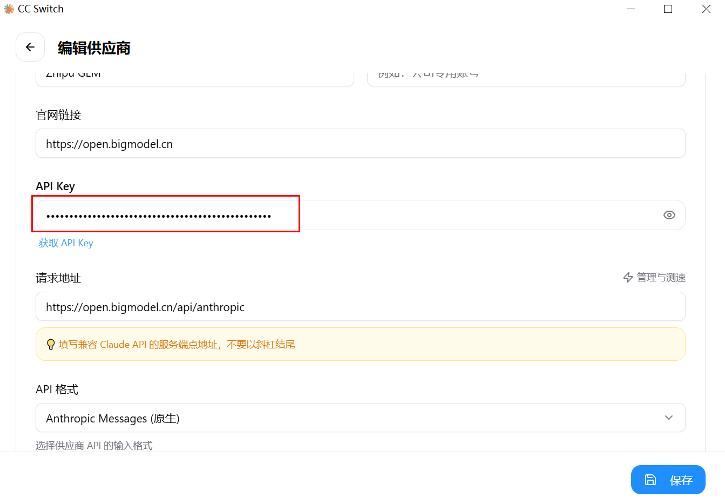The image size is (725, 504).
Task: Minimize the CC Switch window
Action: click(x=631, y=9)
